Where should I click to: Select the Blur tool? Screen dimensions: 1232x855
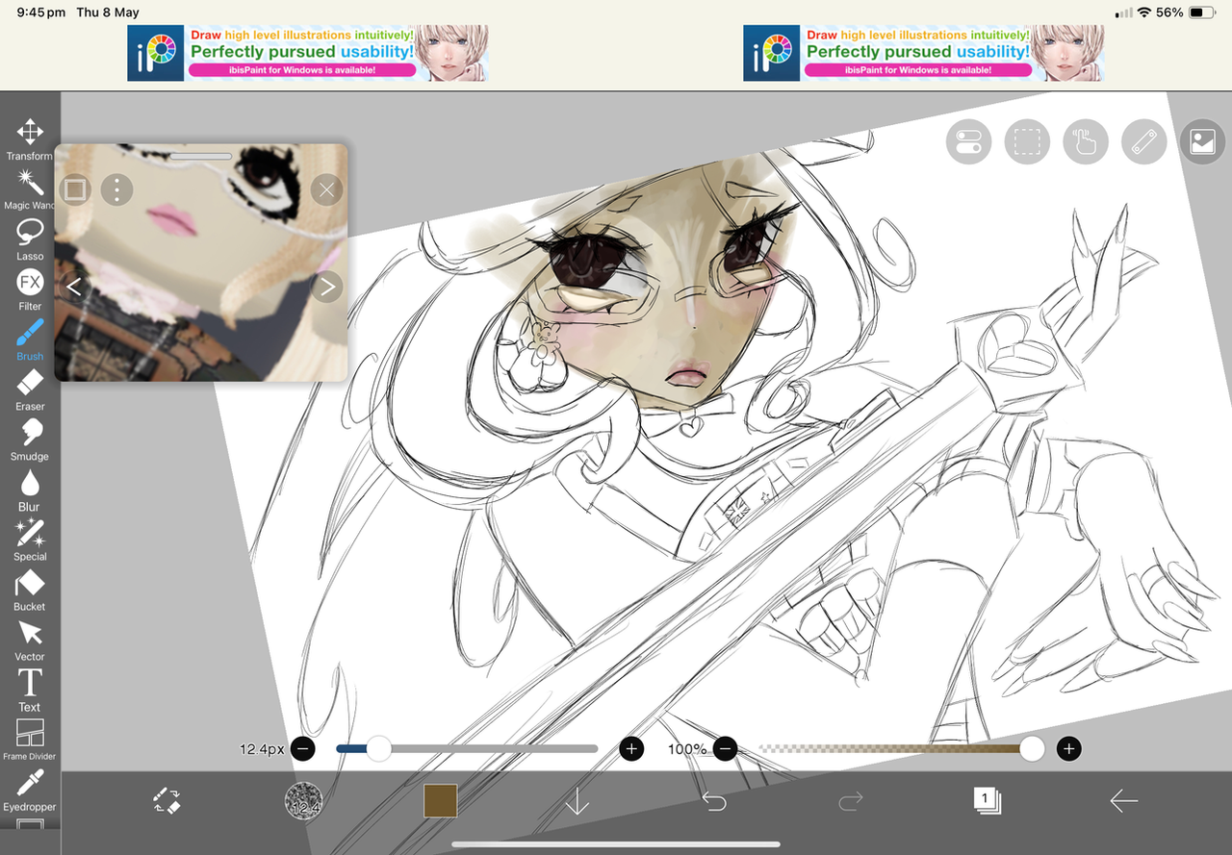(30, 490)
